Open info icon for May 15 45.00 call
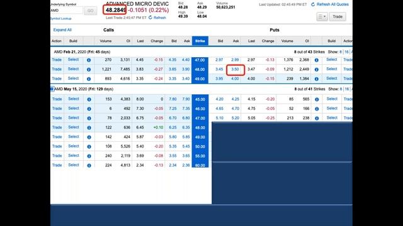 [89, 99]
